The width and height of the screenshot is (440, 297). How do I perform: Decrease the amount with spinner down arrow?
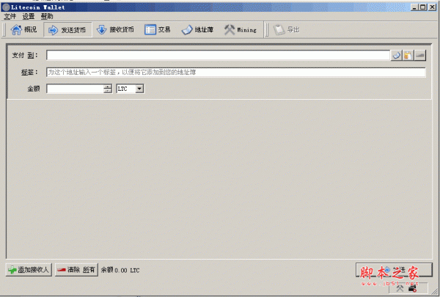pyautogui.click(x=108, y=91)
